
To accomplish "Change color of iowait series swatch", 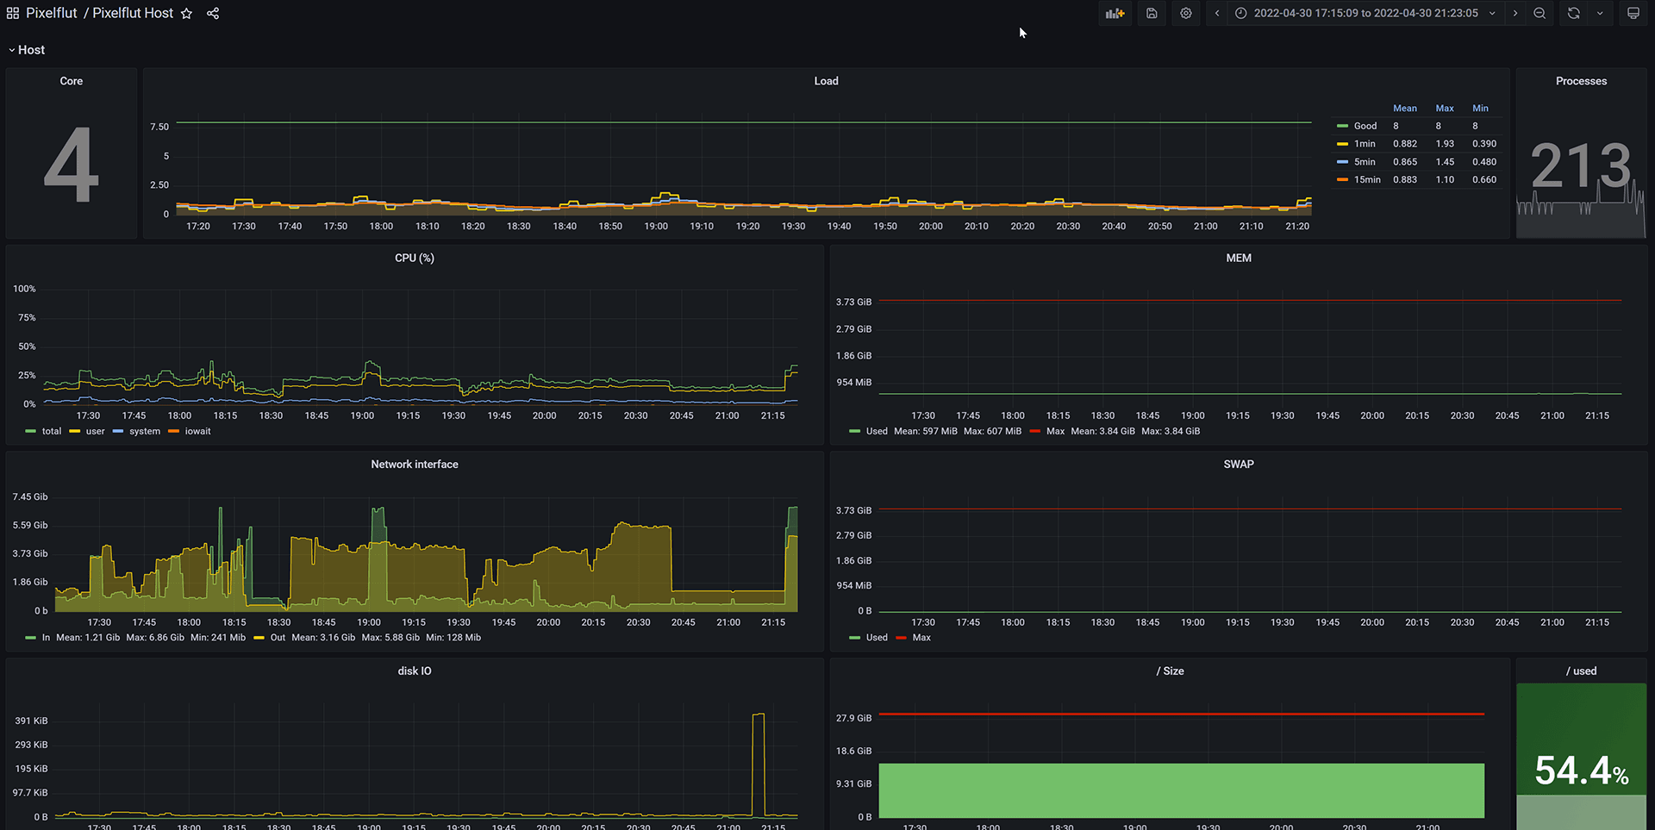I will point(173,431).
